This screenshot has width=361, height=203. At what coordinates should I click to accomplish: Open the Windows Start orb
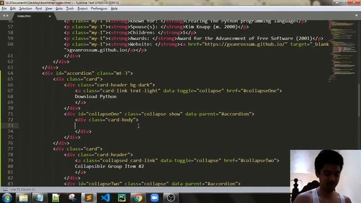pos(7,198)
